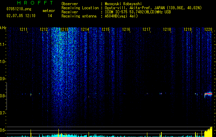216x137 pixels.
Task: Click the 1211 time marker
Action: pos(23,29)
